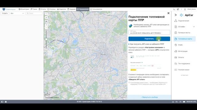This screenshot has width=197, height=110.
Task: Click the map scale bar indicator
Action: tap(47, 94)
